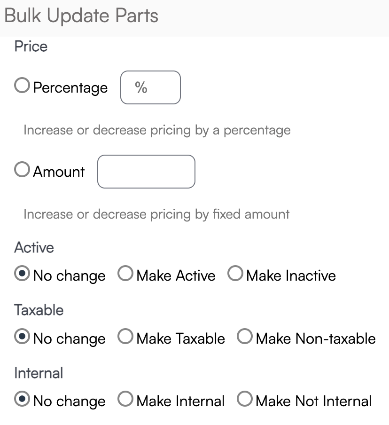Click the percentage pricing help text
The width and height of the screenshot is (389, 425).
(157, 130)
